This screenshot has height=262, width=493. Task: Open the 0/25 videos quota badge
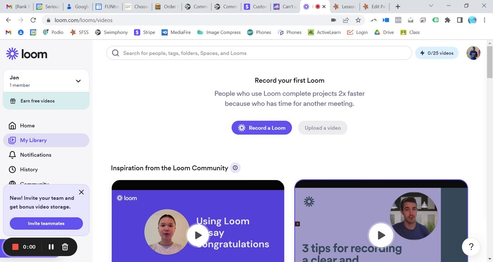coord(437,53)
